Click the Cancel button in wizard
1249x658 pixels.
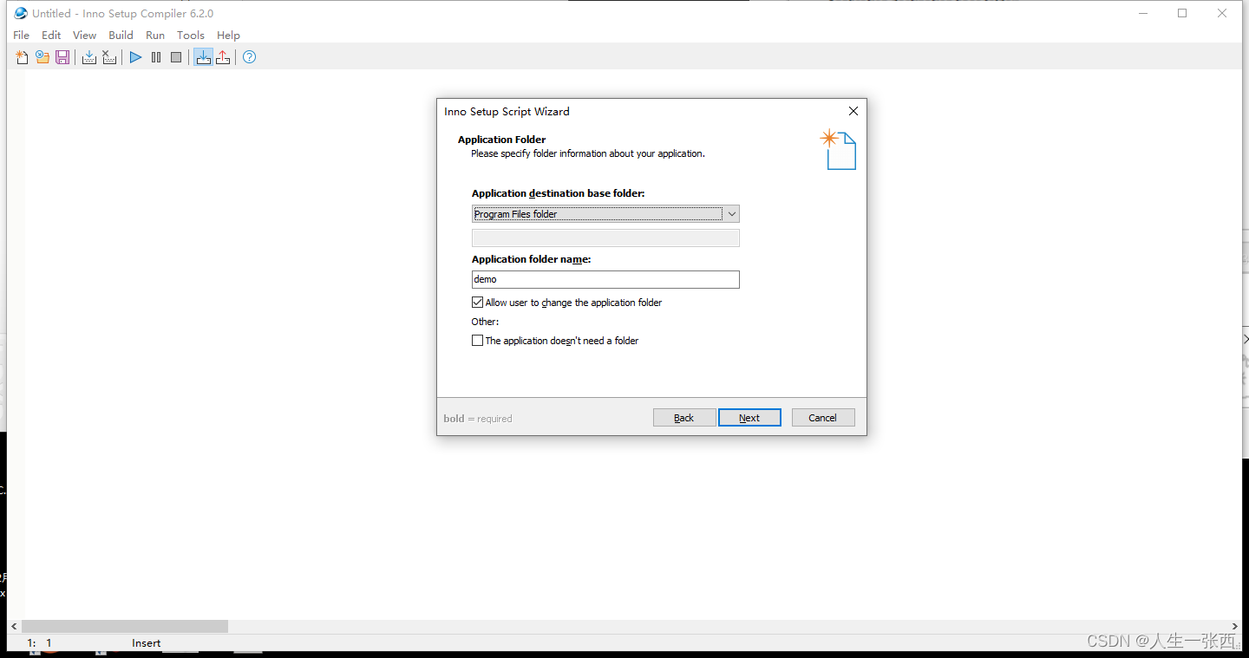(823, 418)
